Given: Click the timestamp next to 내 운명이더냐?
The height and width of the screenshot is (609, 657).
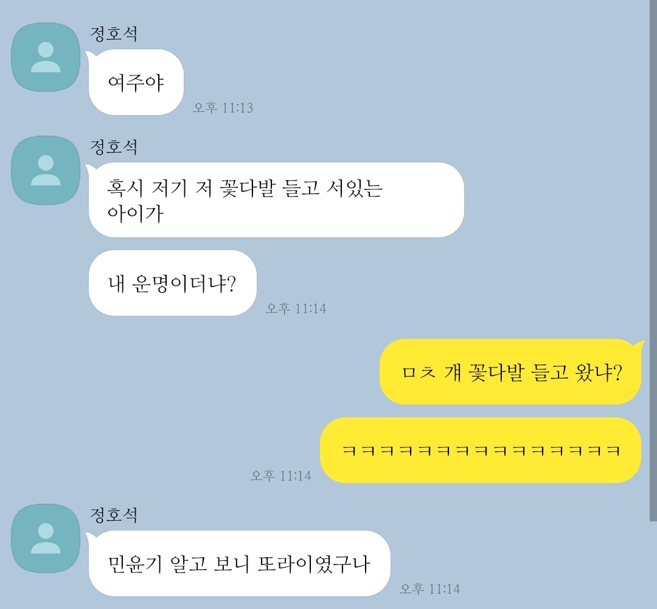Looking at the screenshot, I should click(296, 308).
